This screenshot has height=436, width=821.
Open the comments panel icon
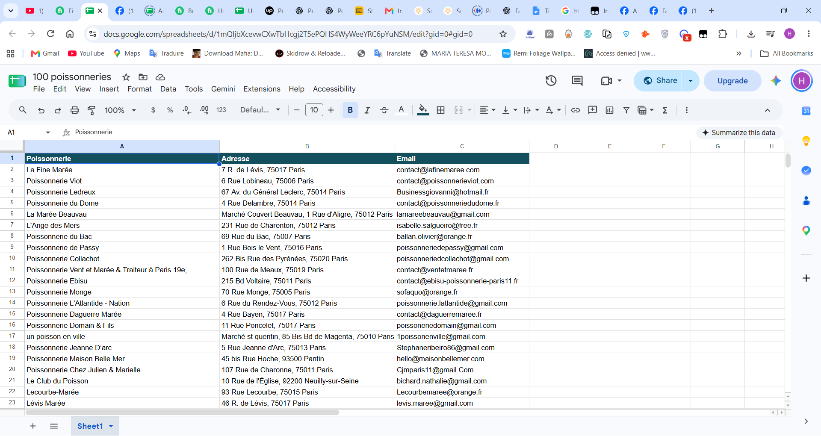(x=577, y=80)
